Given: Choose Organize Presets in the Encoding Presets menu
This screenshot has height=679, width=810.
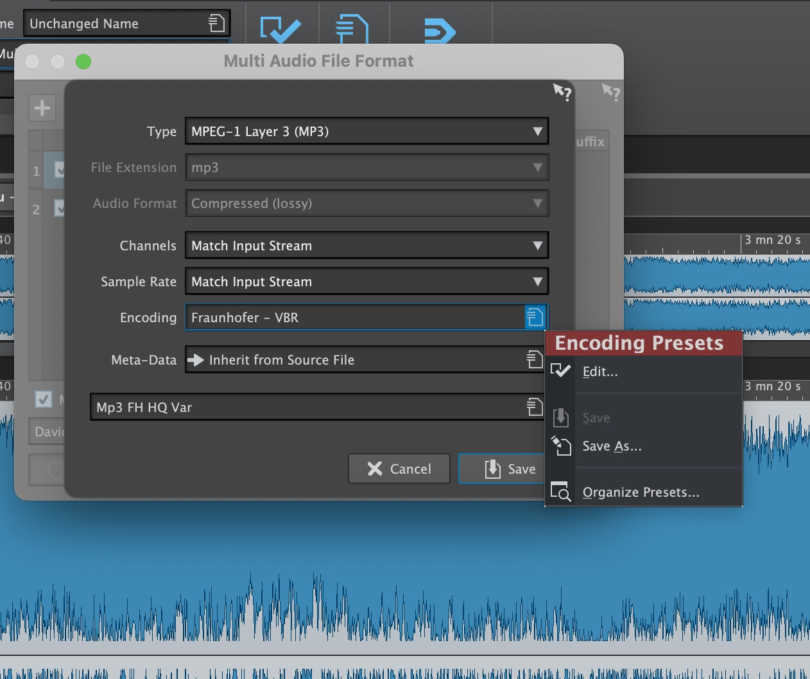Looking at the screenshot, I should 640,492.
